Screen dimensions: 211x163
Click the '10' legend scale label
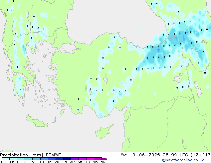[42, 162]
